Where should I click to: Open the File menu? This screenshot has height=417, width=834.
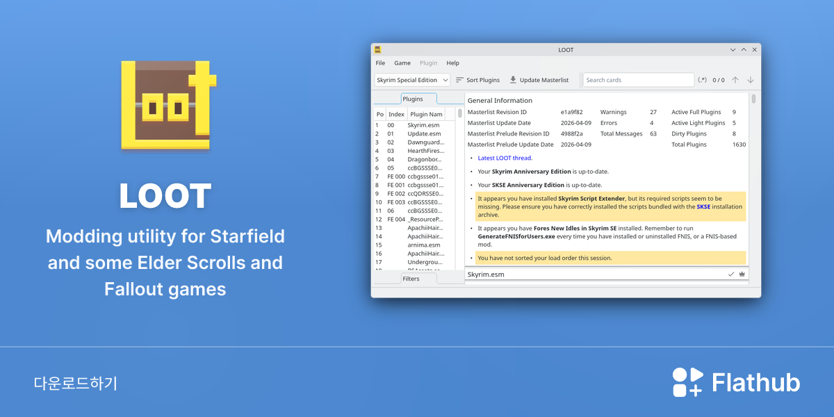380,63
